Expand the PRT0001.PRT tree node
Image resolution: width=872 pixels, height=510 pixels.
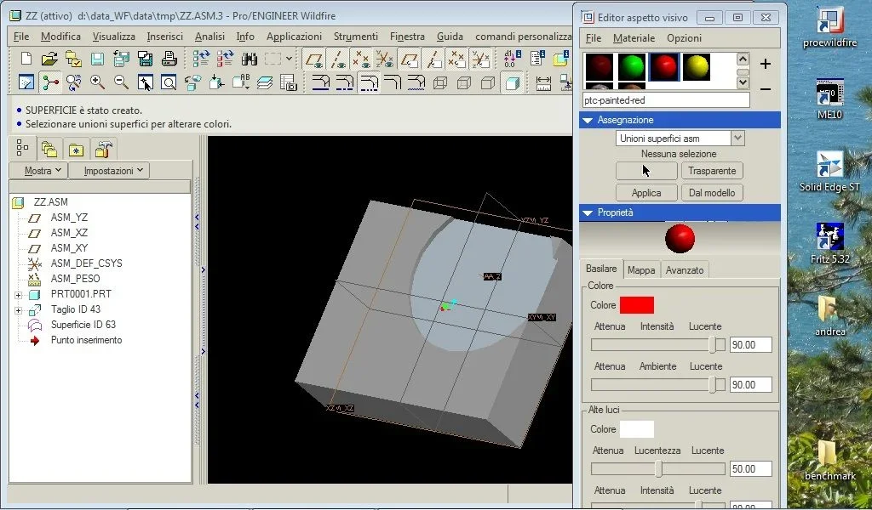[x=19, y=295]
